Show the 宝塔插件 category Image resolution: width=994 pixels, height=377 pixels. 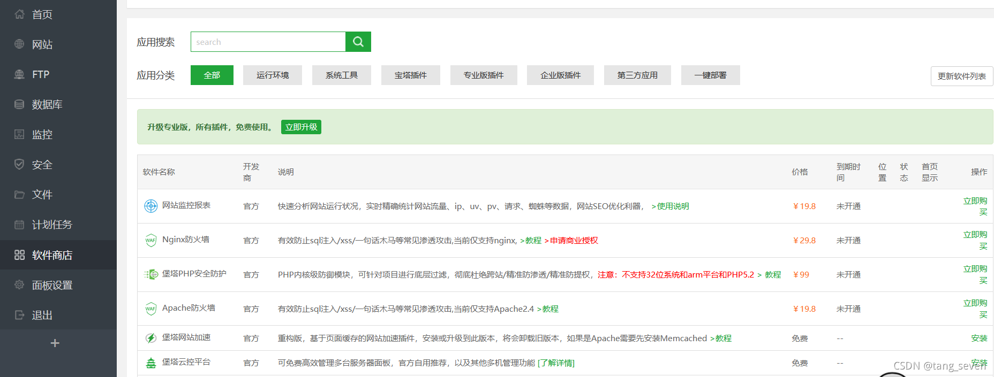click(411, 75)
